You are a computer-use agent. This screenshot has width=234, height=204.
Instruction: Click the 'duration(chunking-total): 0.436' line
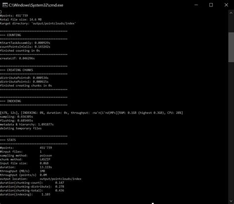click(32, 191)
